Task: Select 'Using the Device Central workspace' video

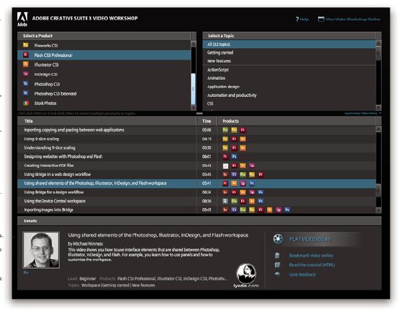Action: [x=197, y=201]
